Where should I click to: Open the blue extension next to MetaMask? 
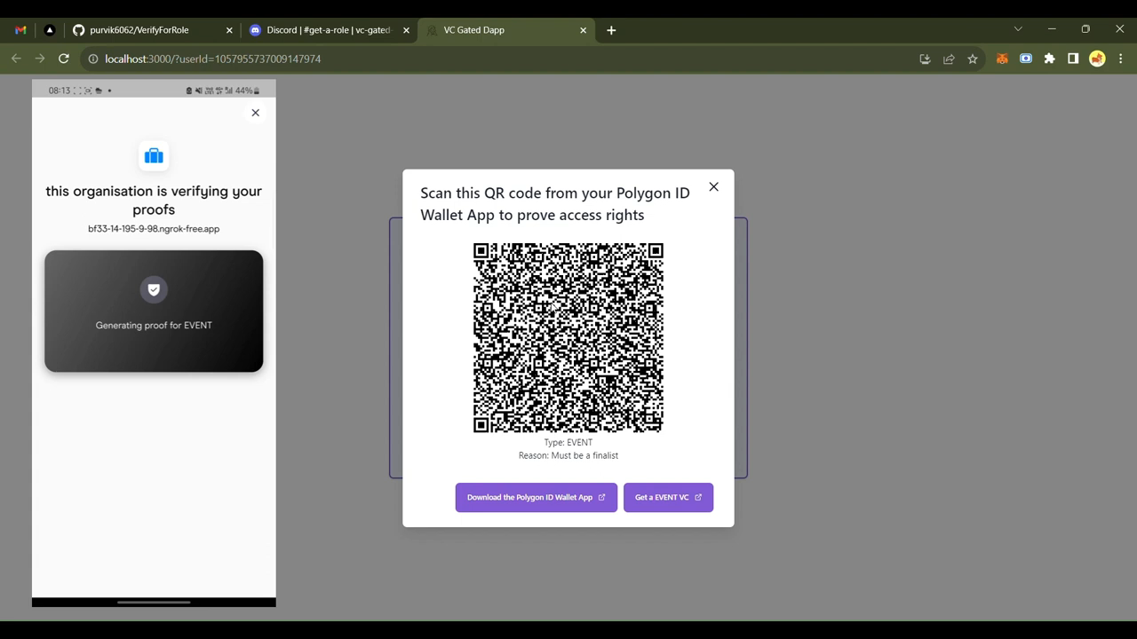(x=1026, y=59)
